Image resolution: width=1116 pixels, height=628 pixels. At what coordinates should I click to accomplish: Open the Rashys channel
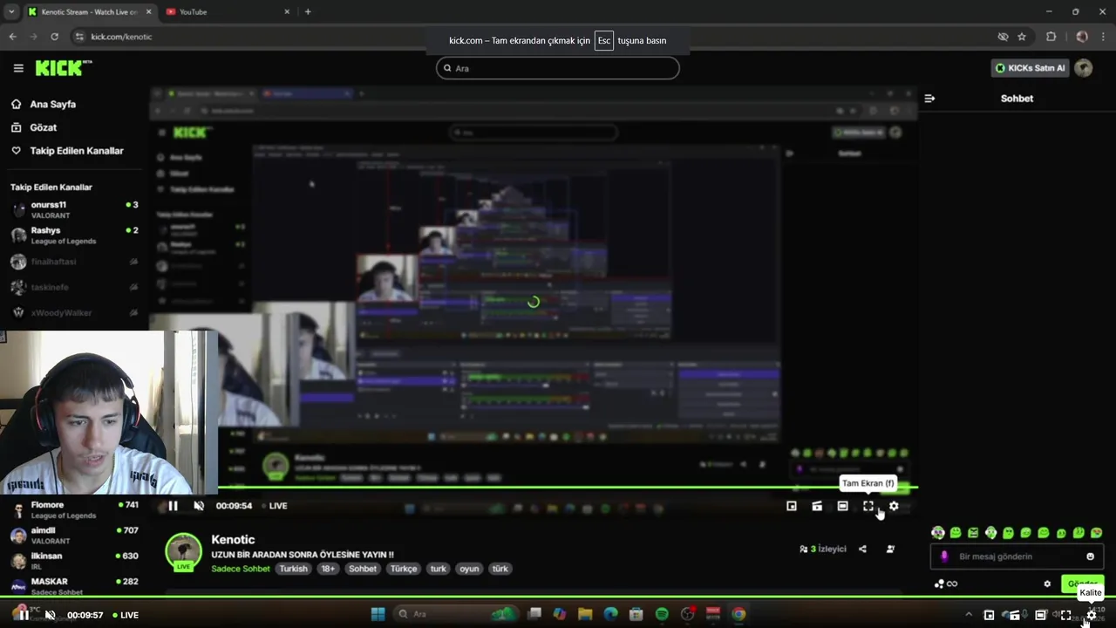pos(74,235)
